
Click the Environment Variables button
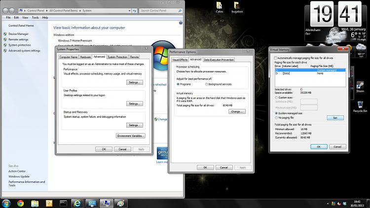pyautogui.click(x=131, y=136)
